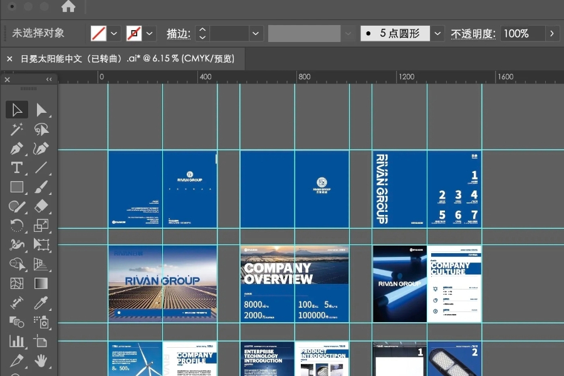Click the COMPANY PROFILE page artwork

tap(190, 358)
